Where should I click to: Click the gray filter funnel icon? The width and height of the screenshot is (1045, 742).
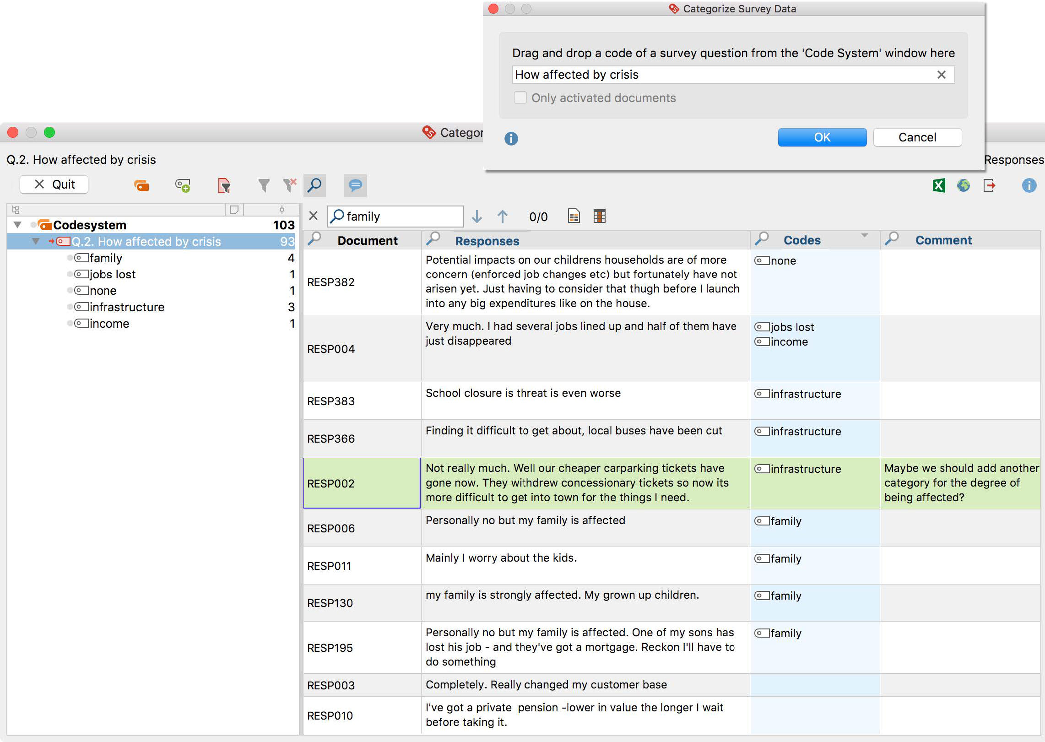264,185
